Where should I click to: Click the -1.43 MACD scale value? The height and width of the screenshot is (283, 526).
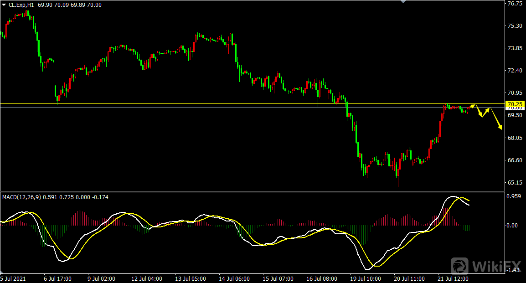coord(514,270)
